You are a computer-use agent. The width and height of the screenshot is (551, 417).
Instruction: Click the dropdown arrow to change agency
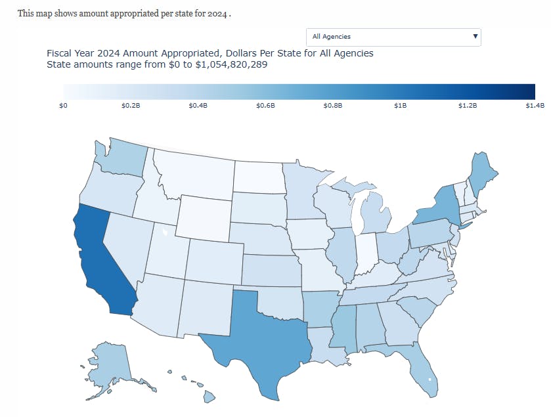[475, 37]
